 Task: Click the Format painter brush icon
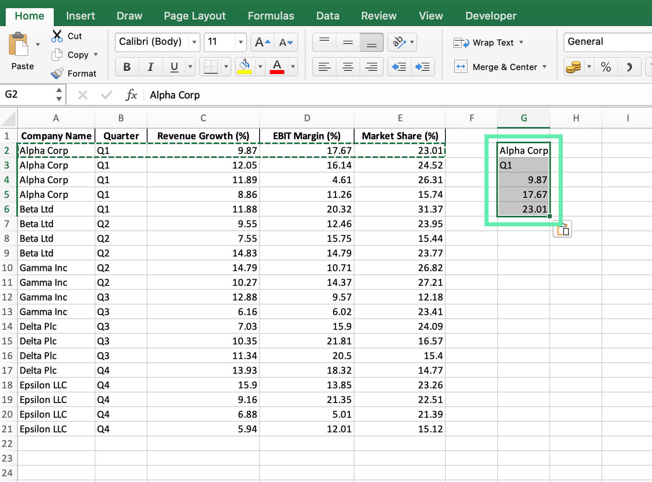(57, 73)
